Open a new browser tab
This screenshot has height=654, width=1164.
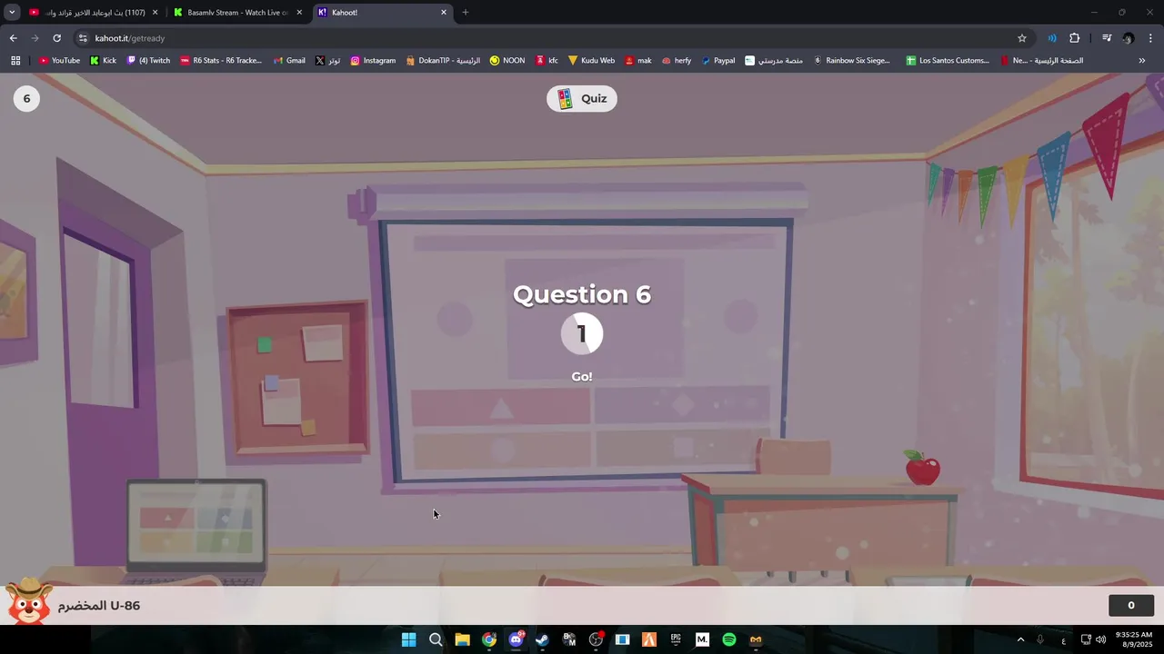466,13
